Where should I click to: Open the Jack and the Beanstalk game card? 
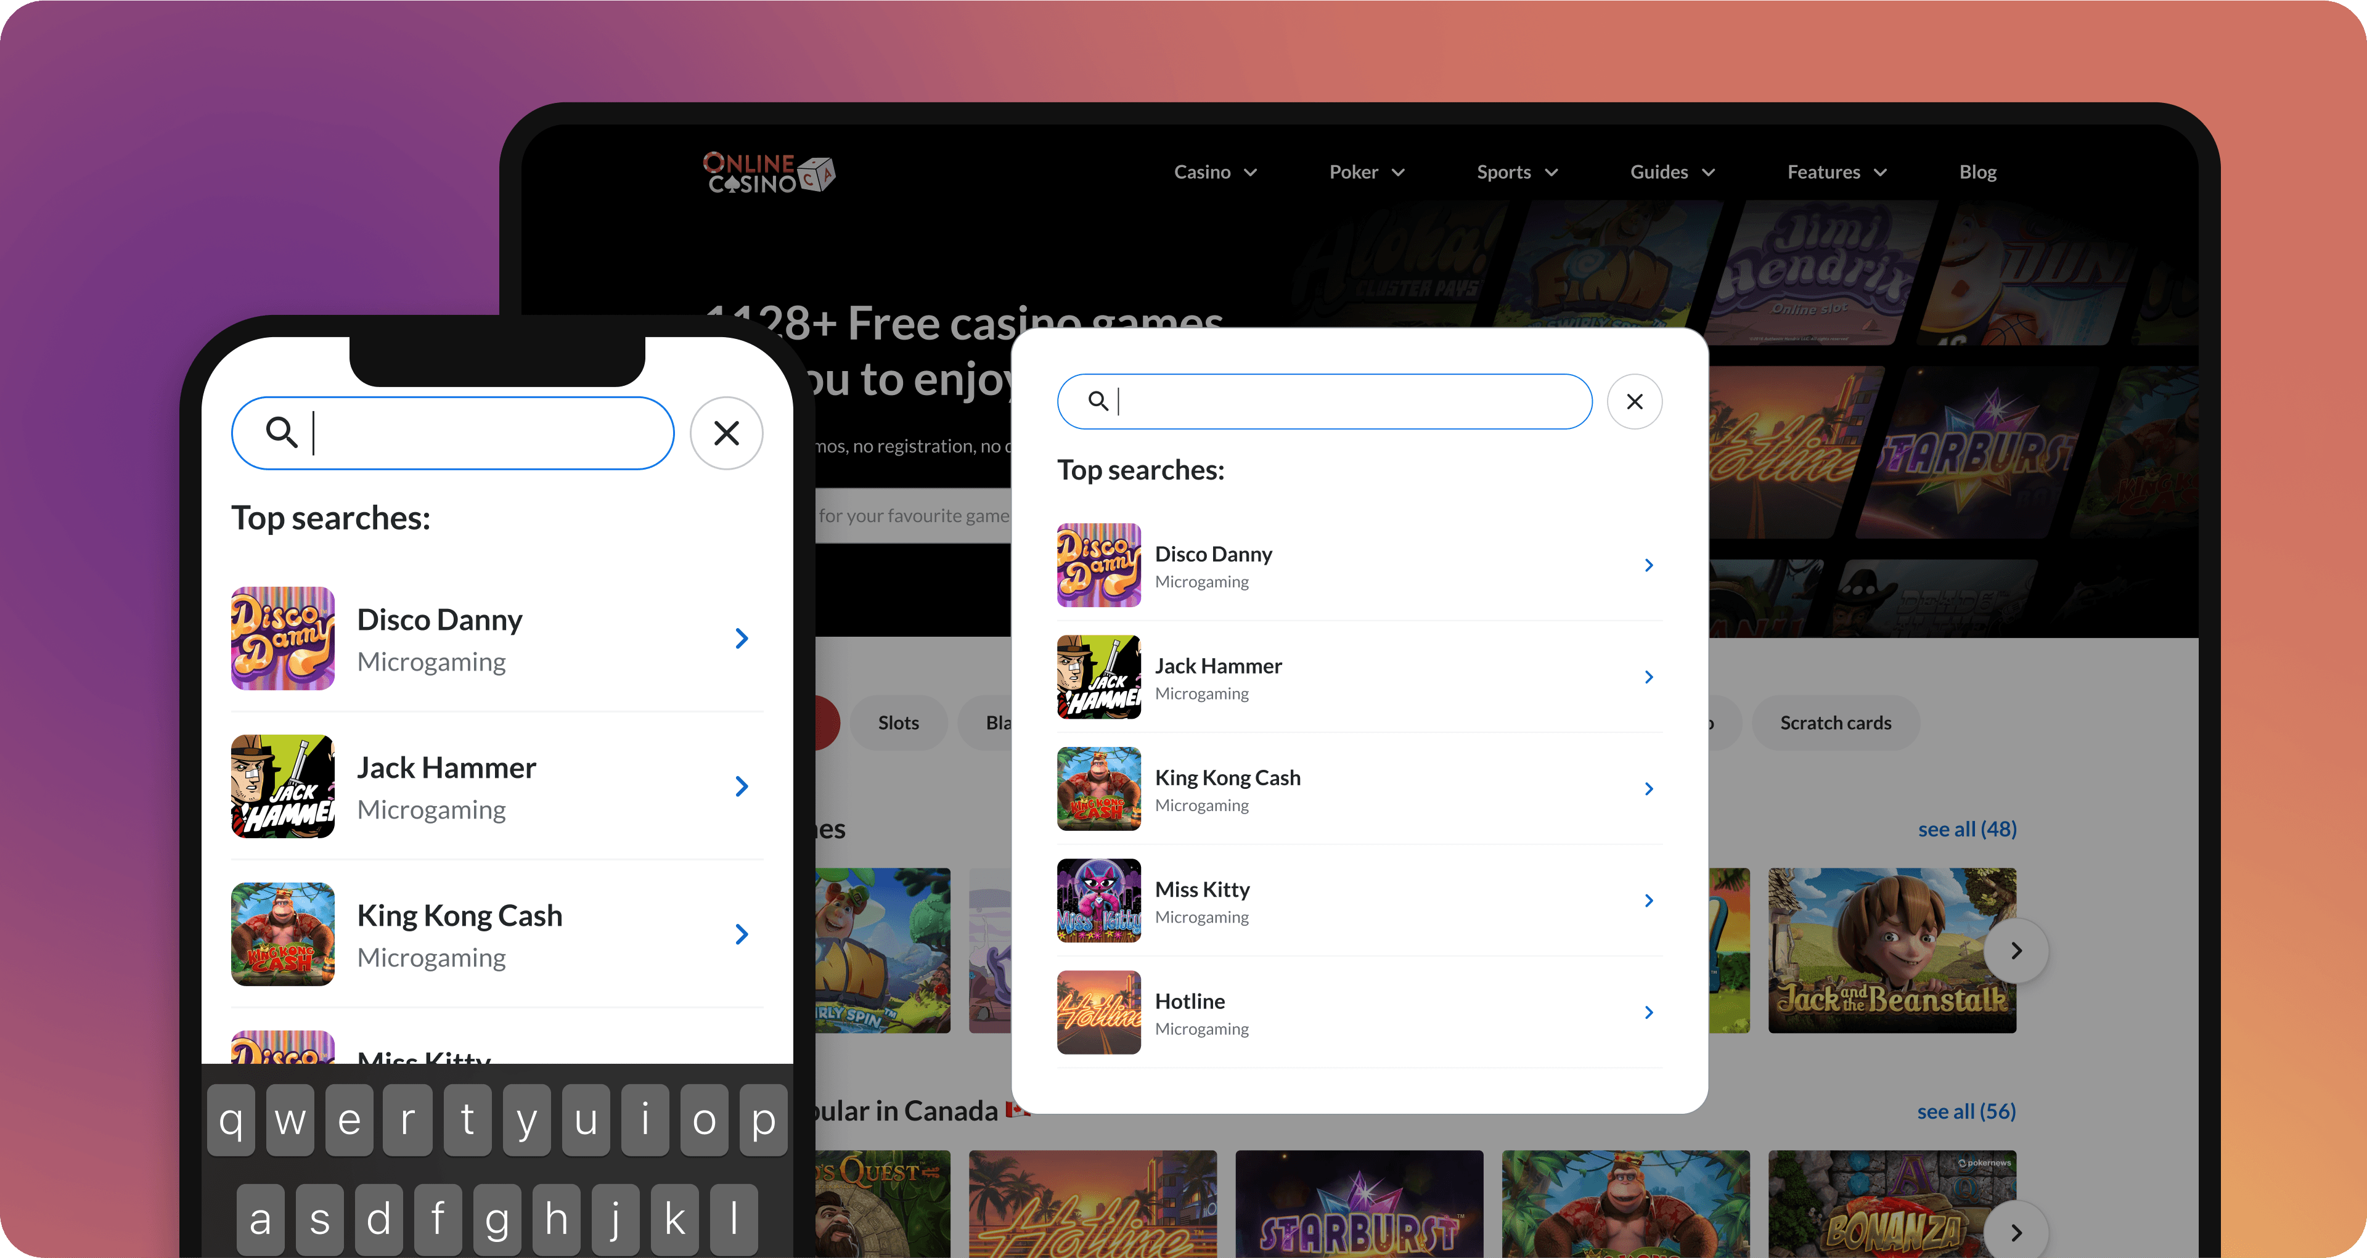(1892, 951)
